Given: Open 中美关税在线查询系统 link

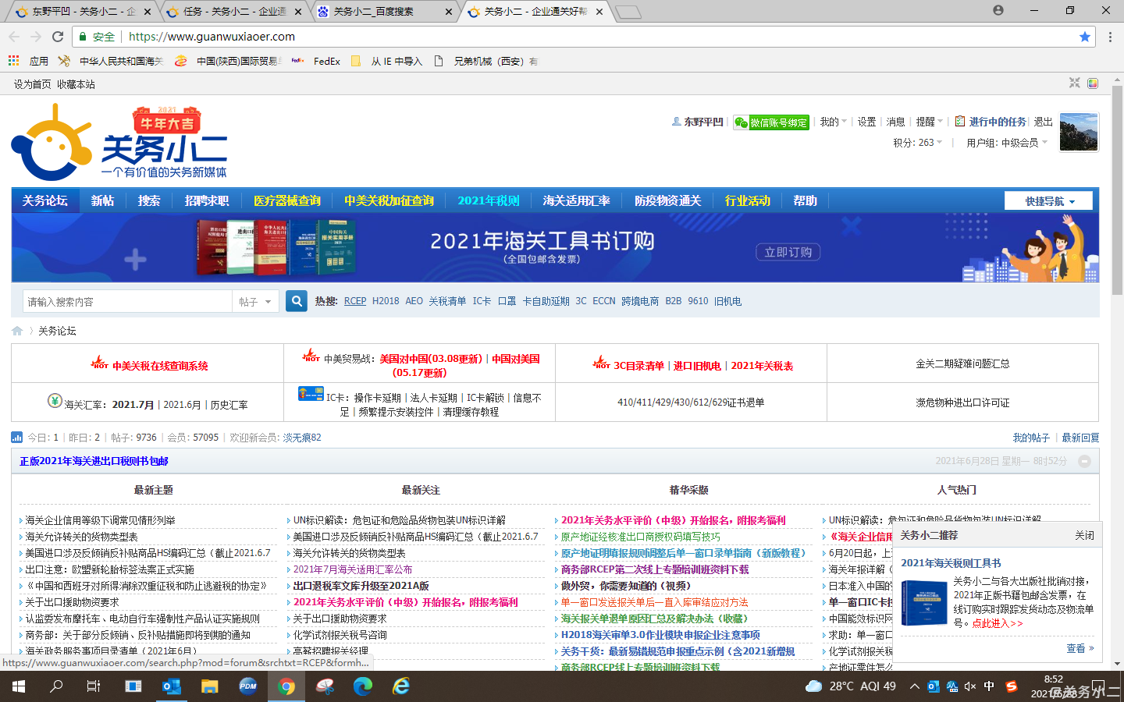Looking at the screenshot, I should tap(160, 366).
